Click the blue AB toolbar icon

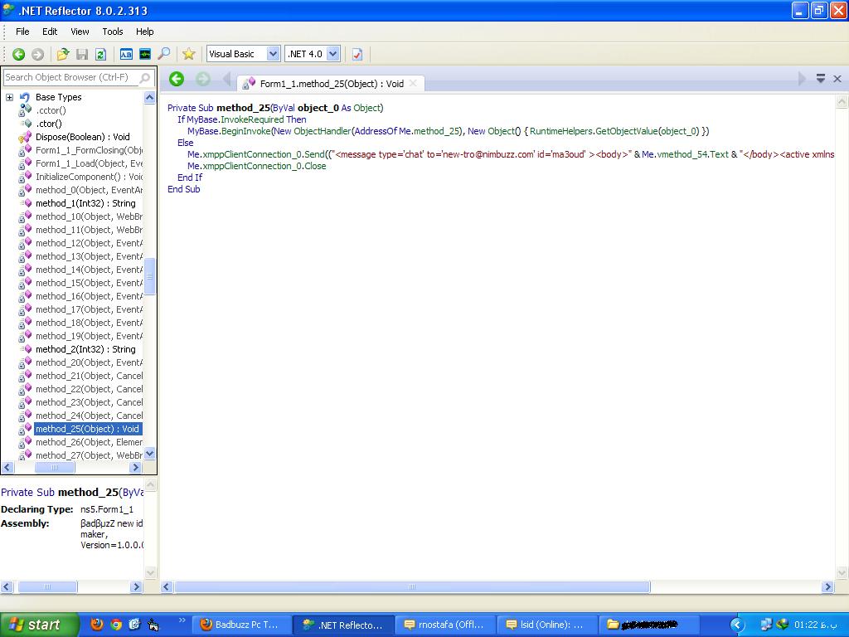click(x=126, y=54)
